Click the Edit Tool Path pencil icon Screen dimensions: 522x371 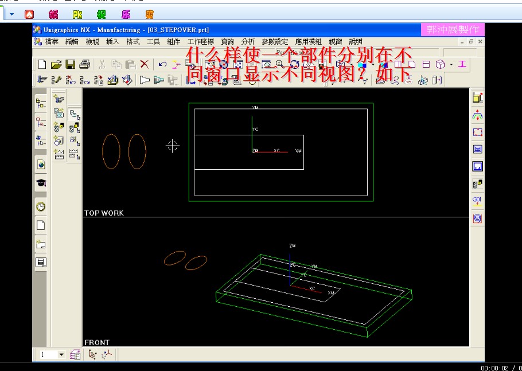56,80
